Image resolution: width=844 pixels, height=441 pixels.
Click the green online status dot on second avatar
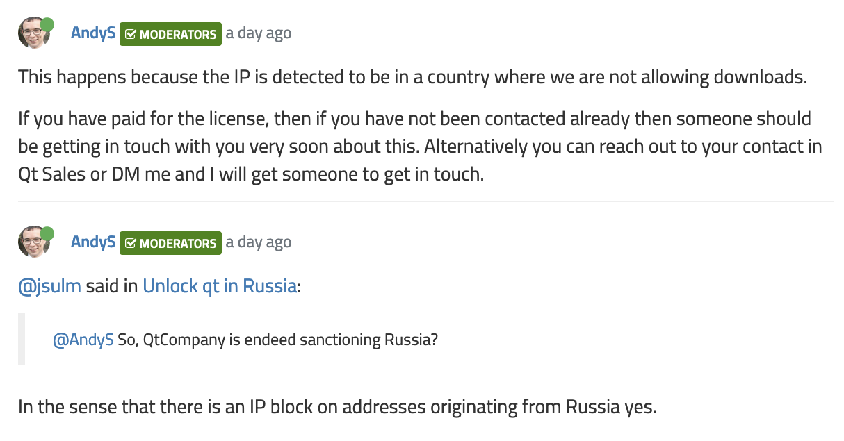click(47, 234)
